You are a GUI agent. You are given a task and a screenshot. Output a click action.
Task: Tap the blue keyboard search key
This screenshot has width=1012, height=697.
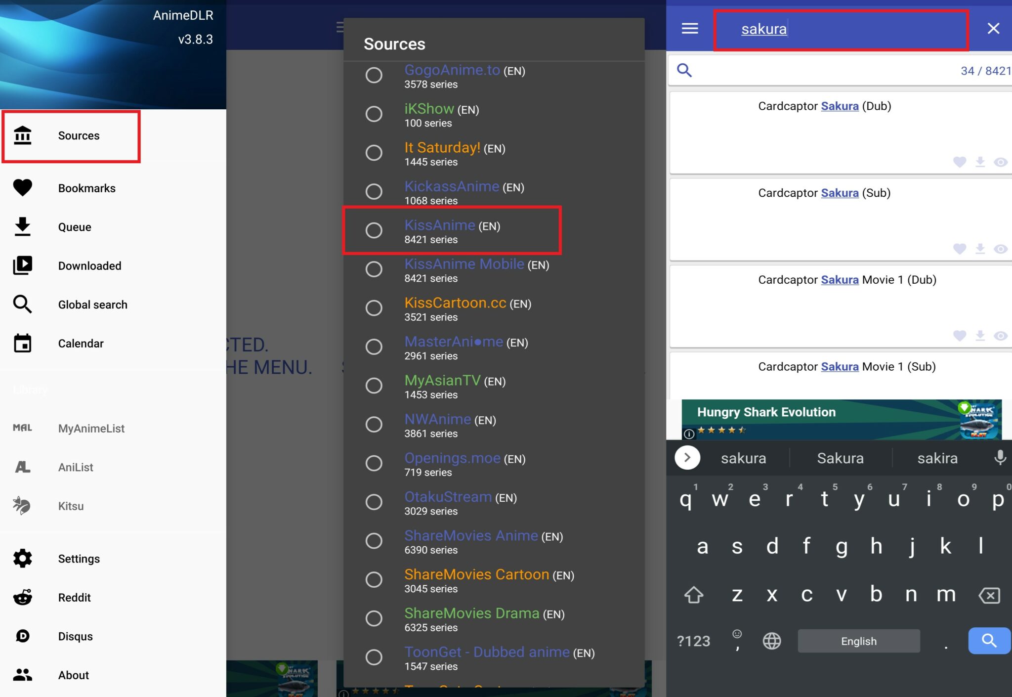(989, 641)
